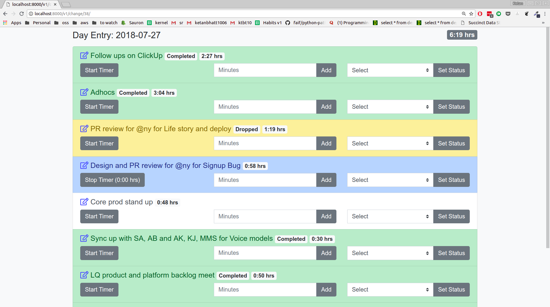Edit the Core prod stand up entry
Image resolution: width=550 pixels, height=307 pixels.
84,202
